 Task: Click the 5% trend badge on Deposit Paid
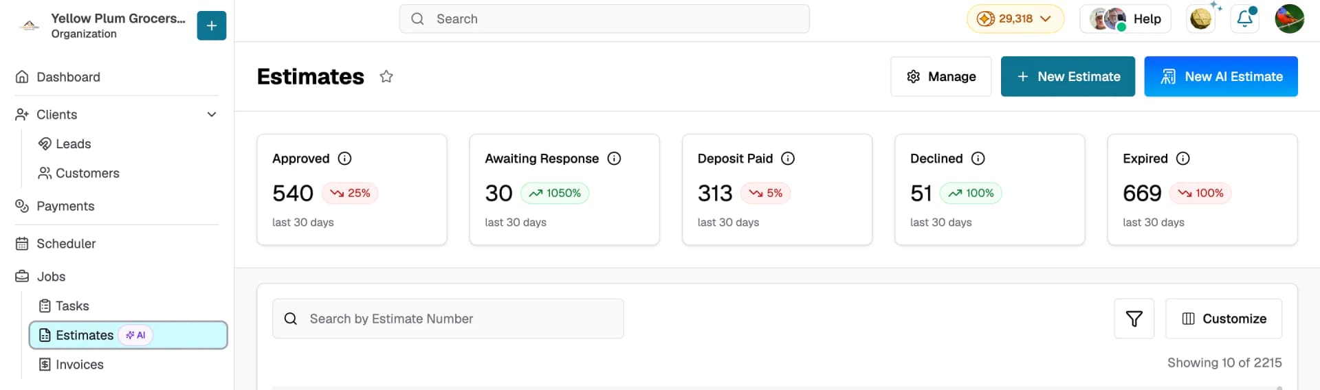coord(766,193)
